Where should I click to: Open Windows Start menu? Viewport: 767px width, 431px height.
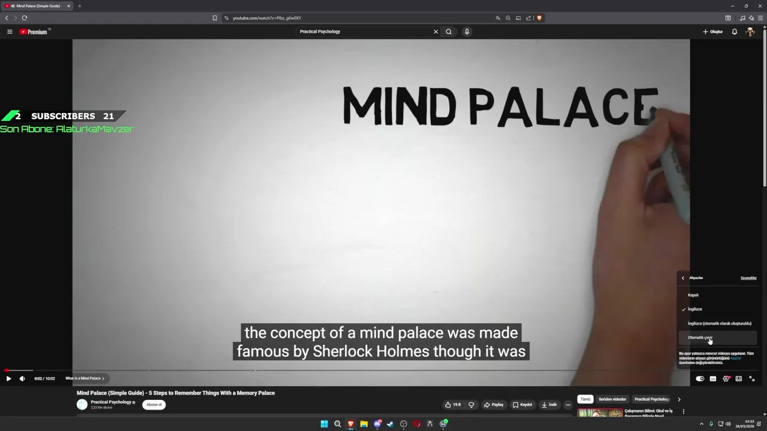point(324,424)
